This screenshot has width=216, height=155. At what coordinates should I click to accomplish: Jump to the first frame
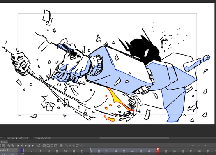click(18, 146)
